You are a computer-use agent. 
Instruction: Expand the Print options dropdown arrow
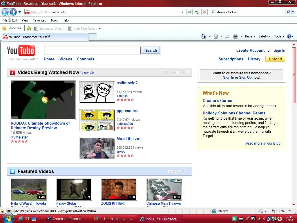click(241, 36)
